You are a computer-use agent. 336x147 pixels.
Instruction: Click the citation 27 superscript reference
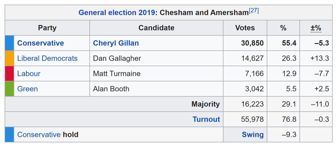click(x=254, y=11)
